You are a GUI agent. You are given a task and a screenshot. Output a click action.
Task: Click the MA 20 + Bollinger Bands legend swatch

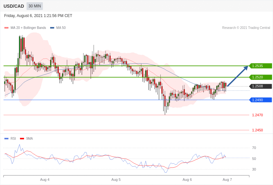click(6, 28)
